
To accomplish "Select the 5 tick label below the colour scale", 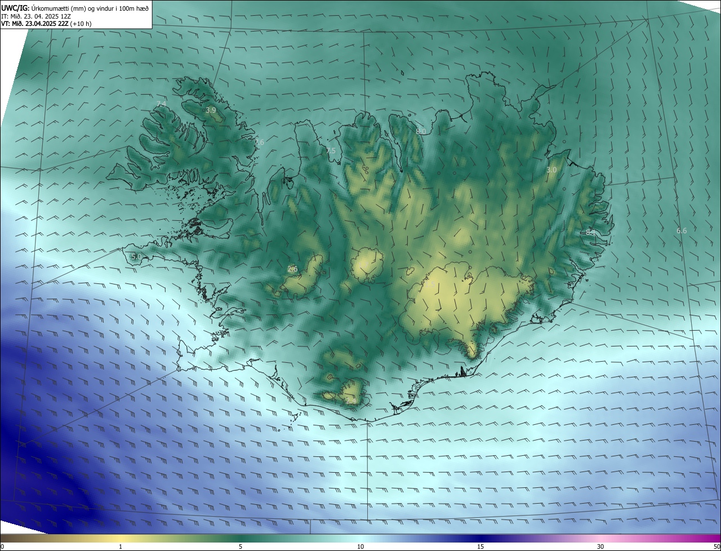I will tap(241, 546).
